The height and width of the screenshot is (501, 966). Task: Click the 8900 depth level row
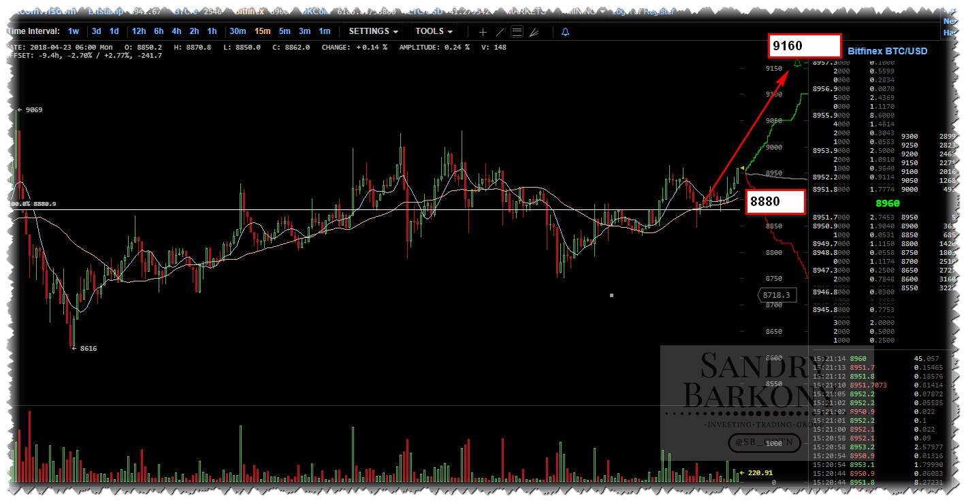click(929, 226)
